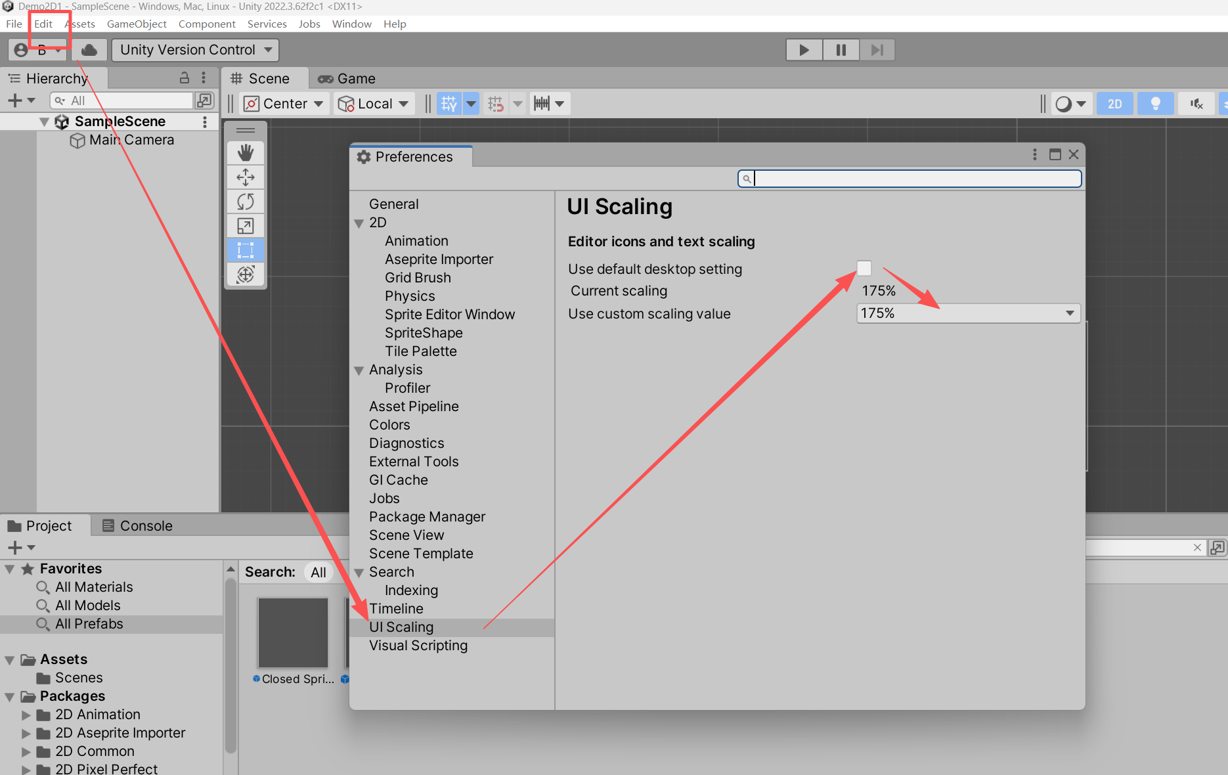Select the Move tool
The width and height of the screenshot is (1228, 775).
(x=246, y=177)
